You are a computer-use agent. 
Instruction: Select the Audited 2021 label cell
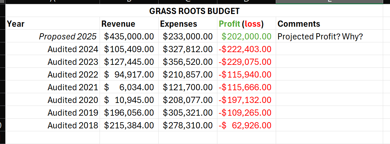(x=73, y=87)
